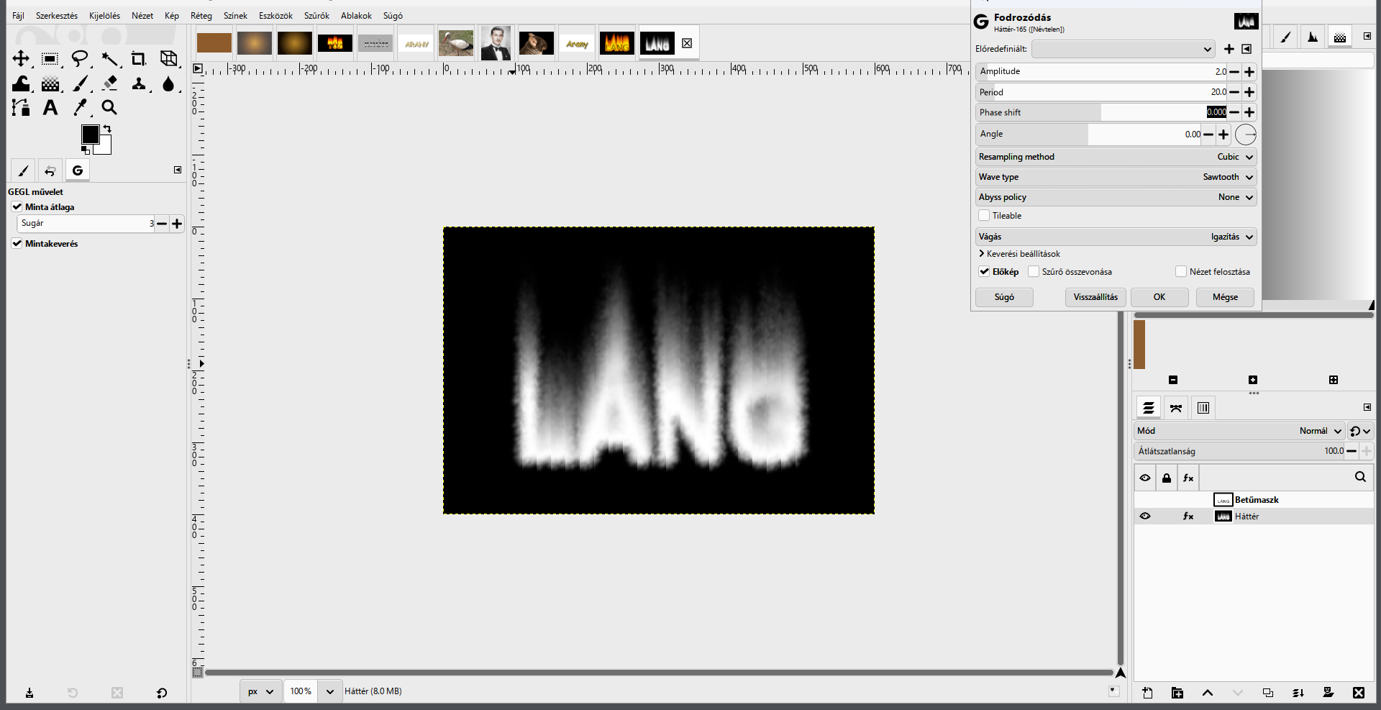Viewport: 1381px width, 710px height.
Task: Choose the Color Picker eyedropper tool
Action: [80, 108]
